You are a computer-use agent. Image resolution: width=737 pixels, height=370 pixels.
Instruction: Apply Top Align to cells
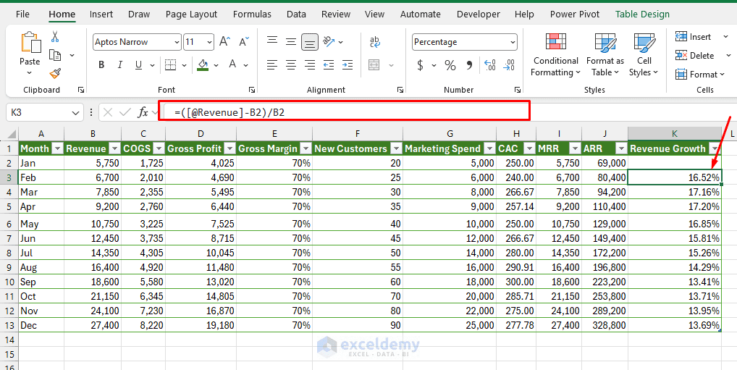272,41
